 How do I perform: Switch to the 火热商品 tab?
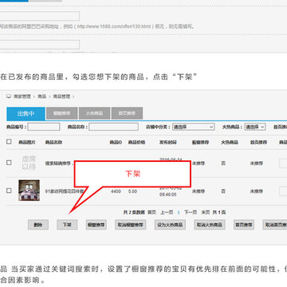coord(94,113)
